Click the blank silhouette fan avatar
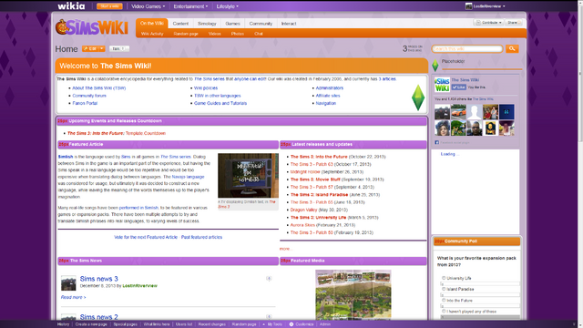583x328 pixels. (x=474, y=112)
